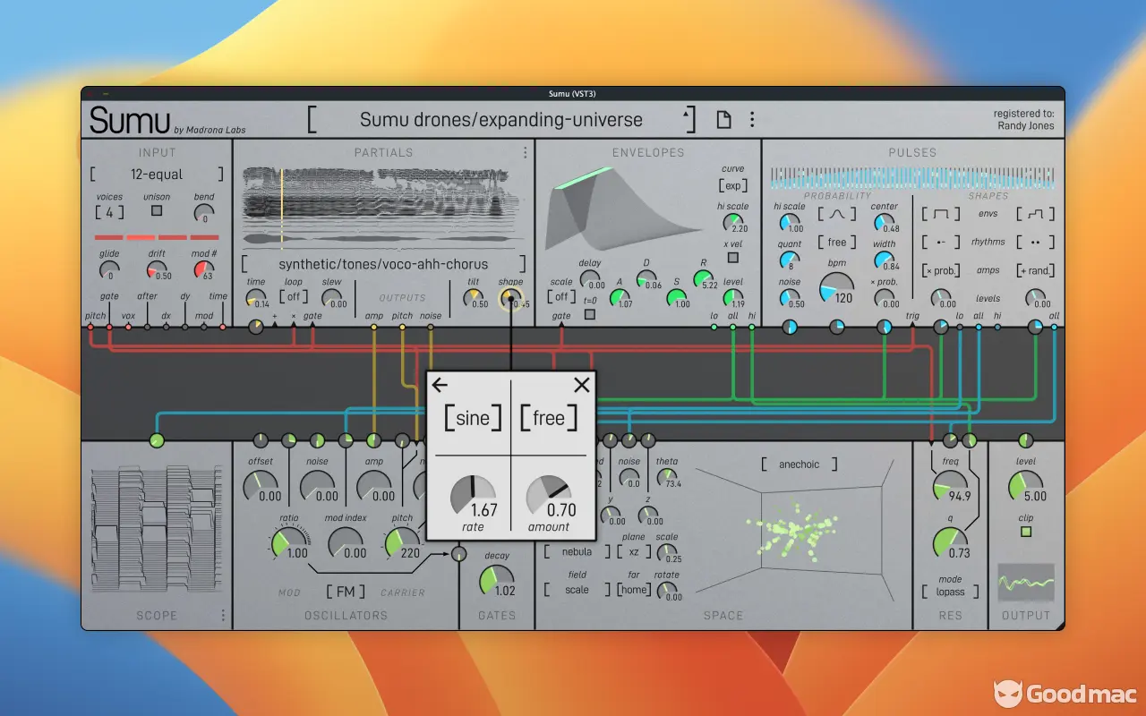Open the 12-equal scale dropdown
This screenshot has height=716, width=1146.
(x=157, y=175)
